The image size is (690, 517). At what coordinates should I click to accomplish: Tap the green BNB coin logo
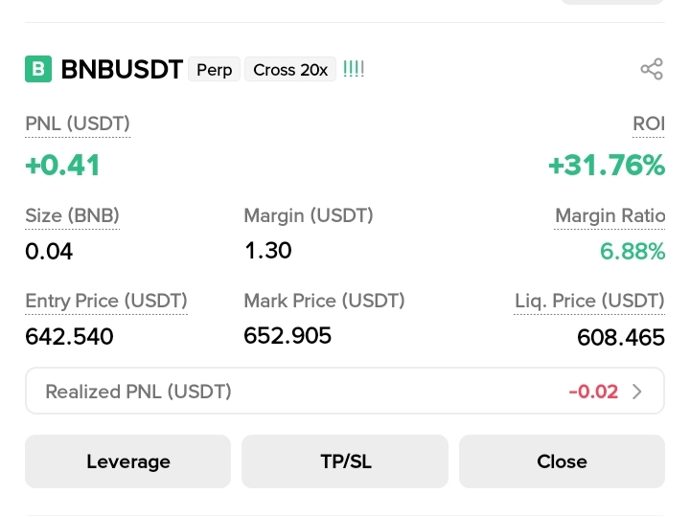click(x=38, y=69)
